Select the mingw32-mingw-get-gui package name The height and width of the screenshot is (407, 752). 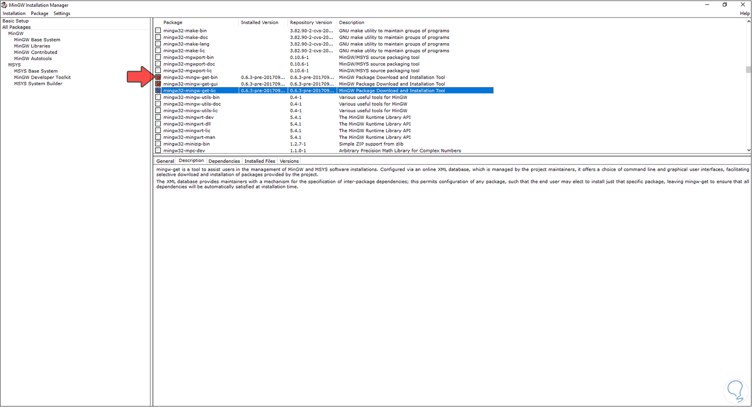(x=191, y=84)
